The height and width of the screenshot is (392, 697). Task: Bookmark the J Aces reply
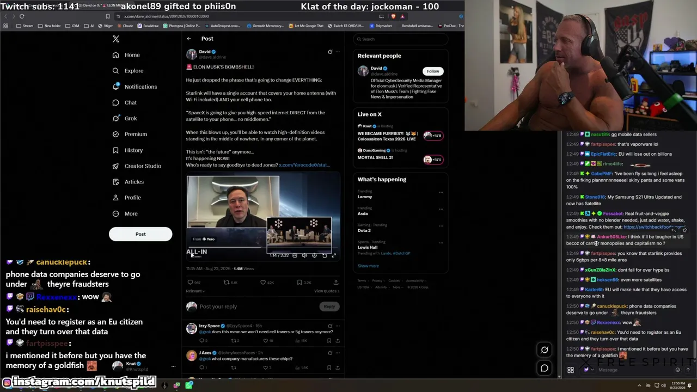(329, 367)
